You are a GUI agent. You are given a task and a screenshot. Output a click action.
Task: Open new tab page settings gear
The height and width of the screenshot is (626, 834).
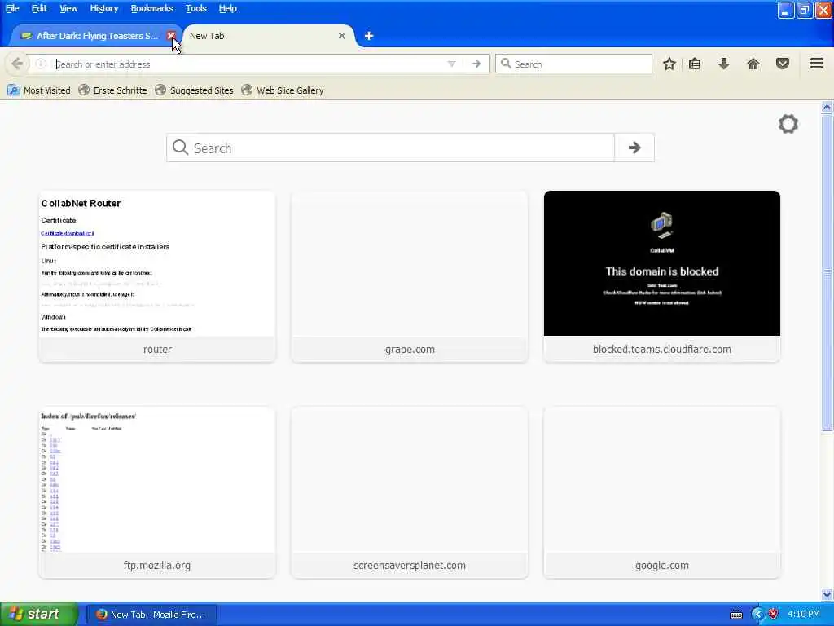[x=788, y=124]
